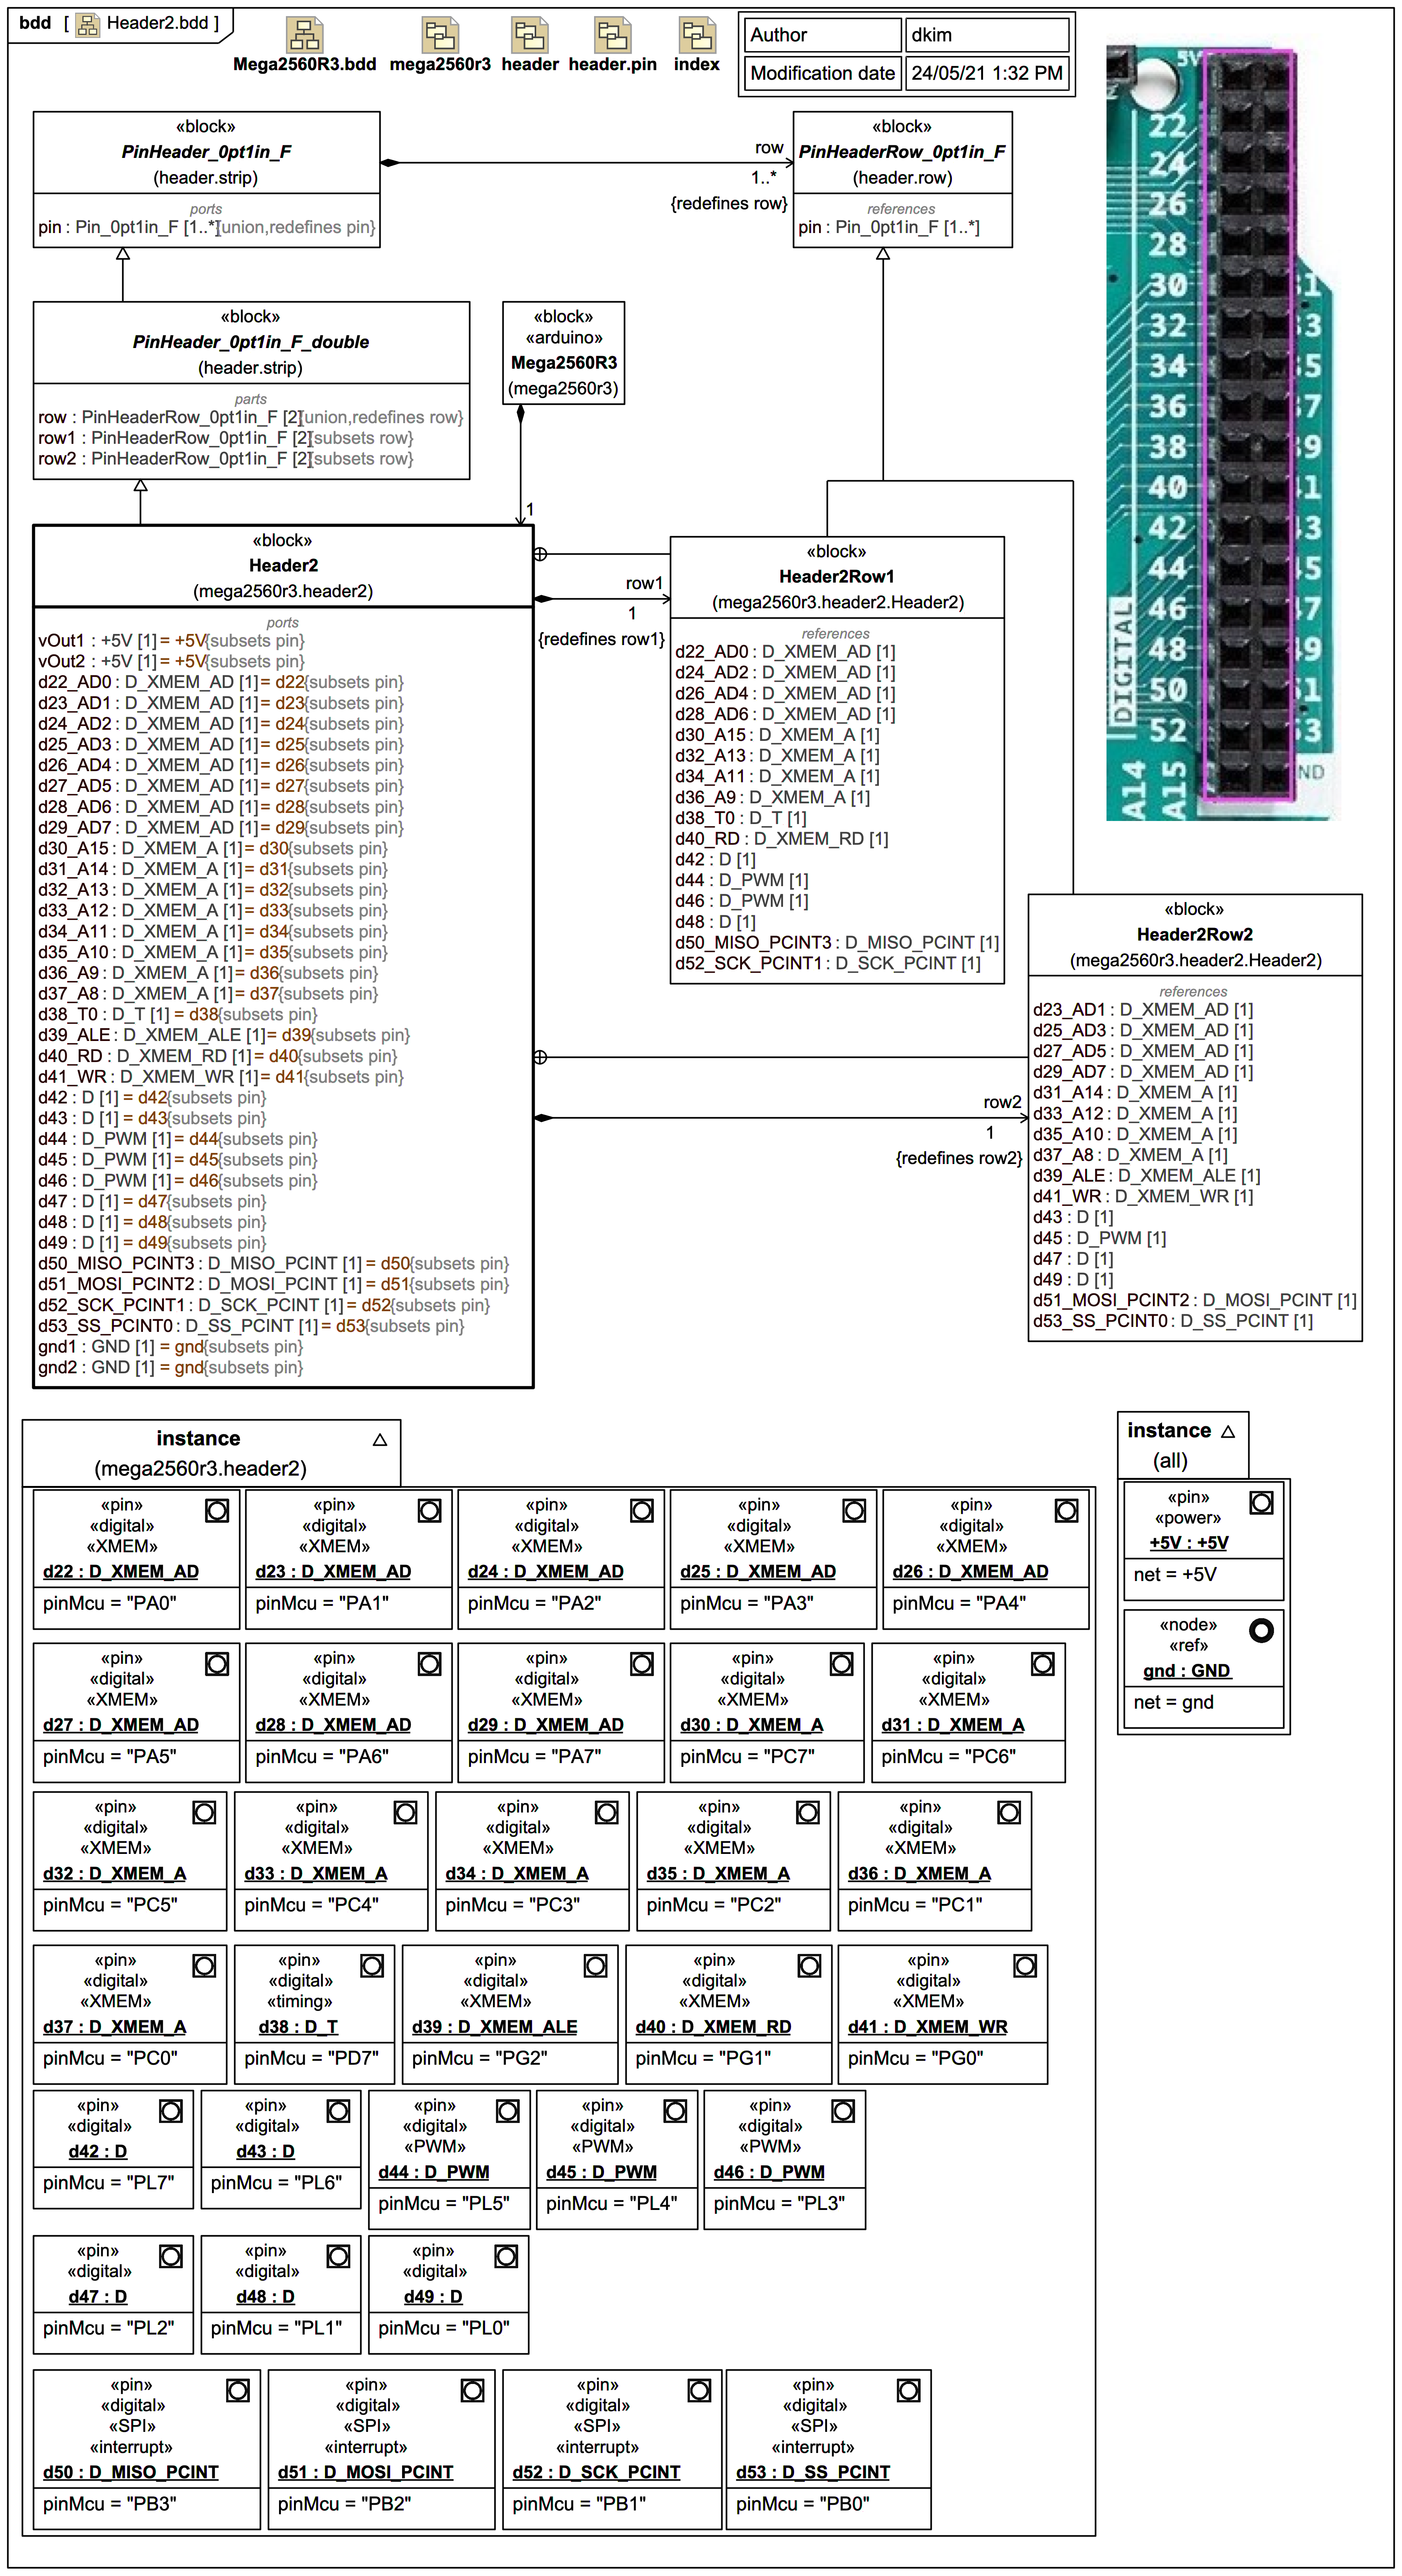Collapse the instance (all) triangle
The height and width of the screenshot is (2576, 1402).
click(1228, 1431)
